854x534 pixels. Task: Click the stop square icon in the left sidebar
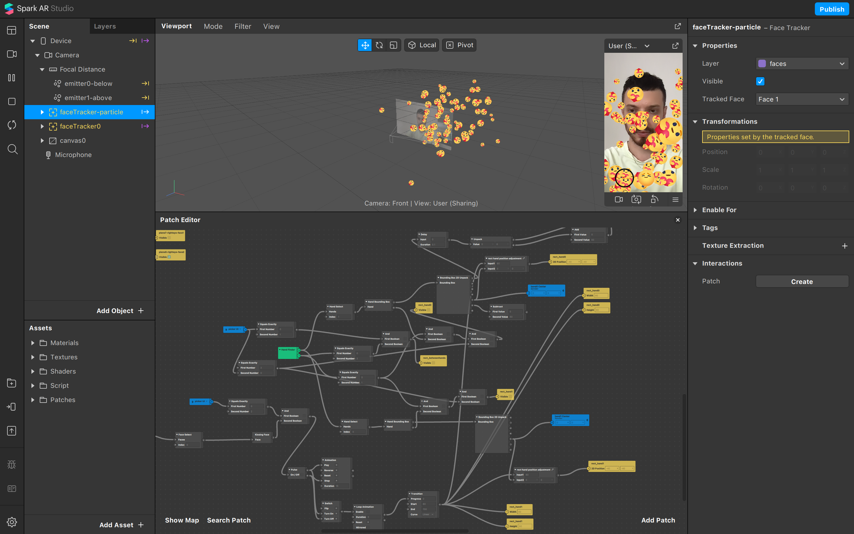tap(12, 101)
